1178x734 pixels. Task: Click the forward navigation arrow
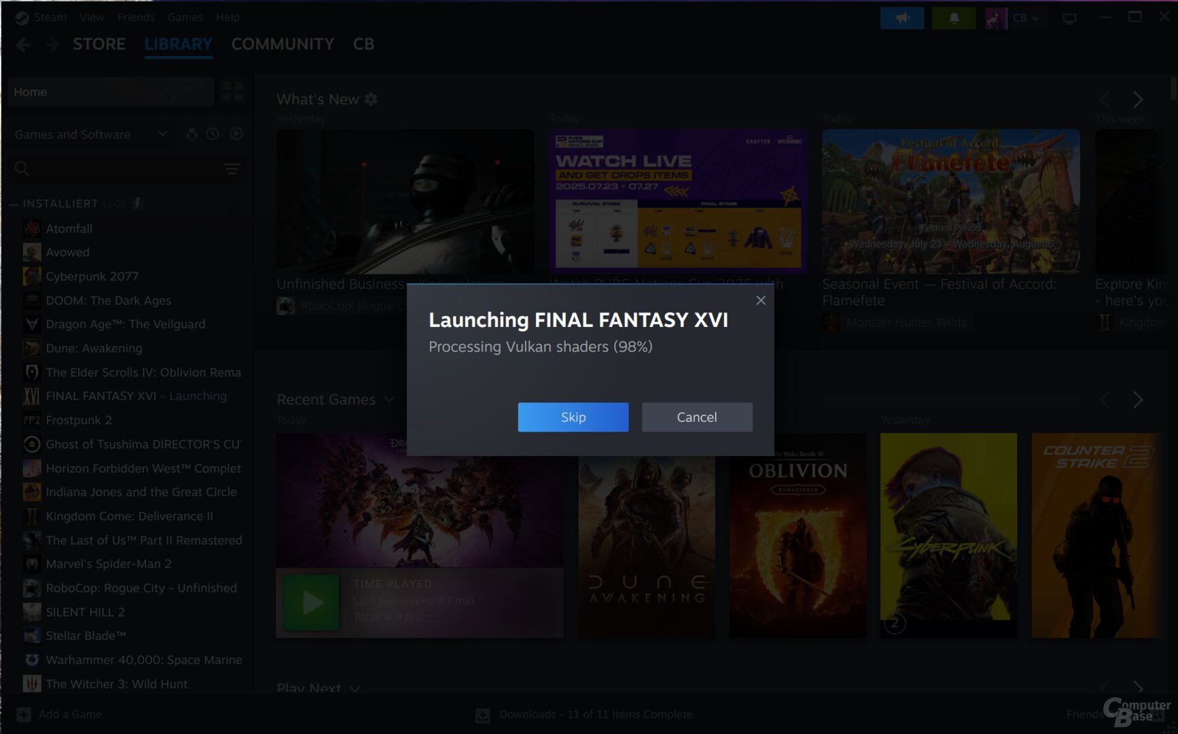pyautogui.click(x=52, y=45)
